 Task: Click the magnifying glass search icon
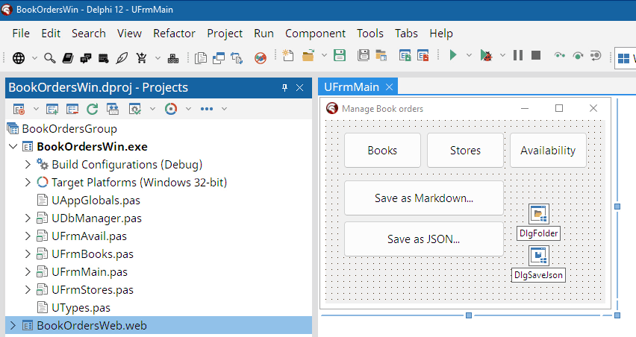[x=50, y=58]
